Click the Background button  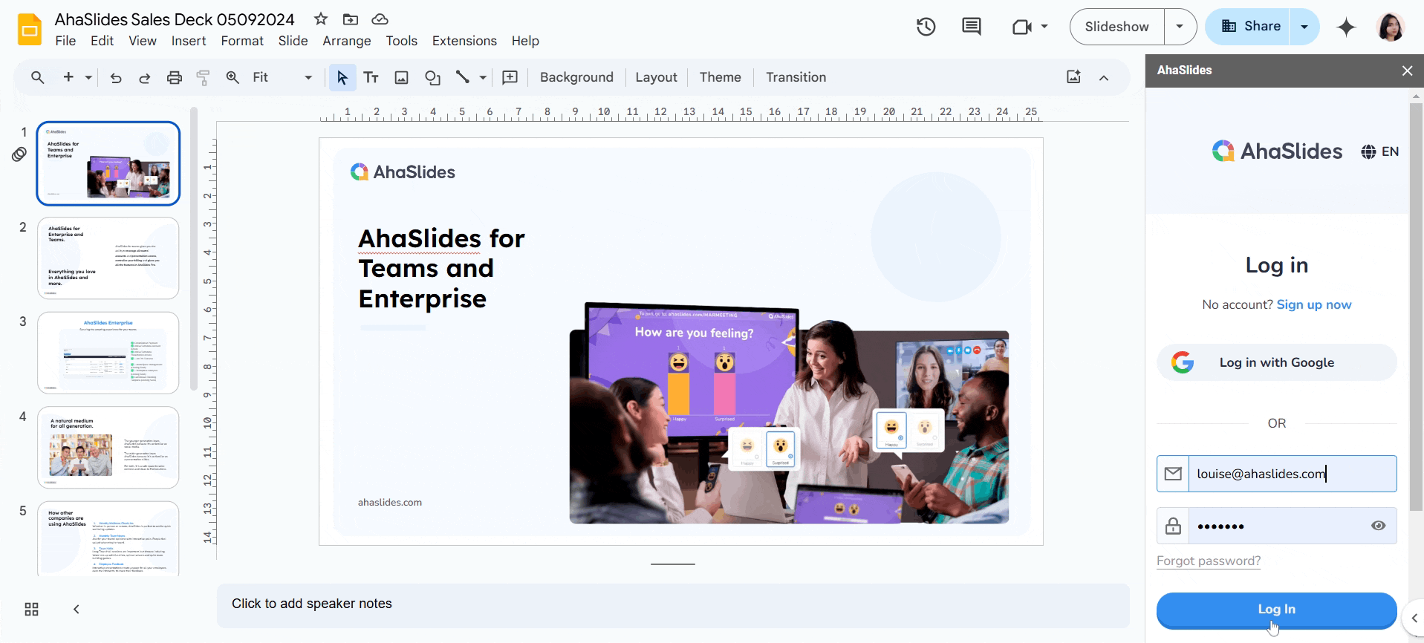coord(576,77)
